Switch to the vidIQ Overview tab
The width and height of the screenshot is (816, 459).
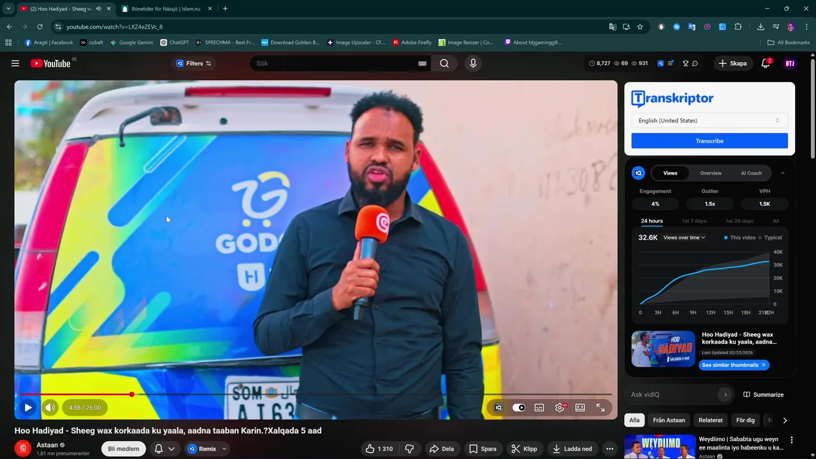click(x=711, y=173)
